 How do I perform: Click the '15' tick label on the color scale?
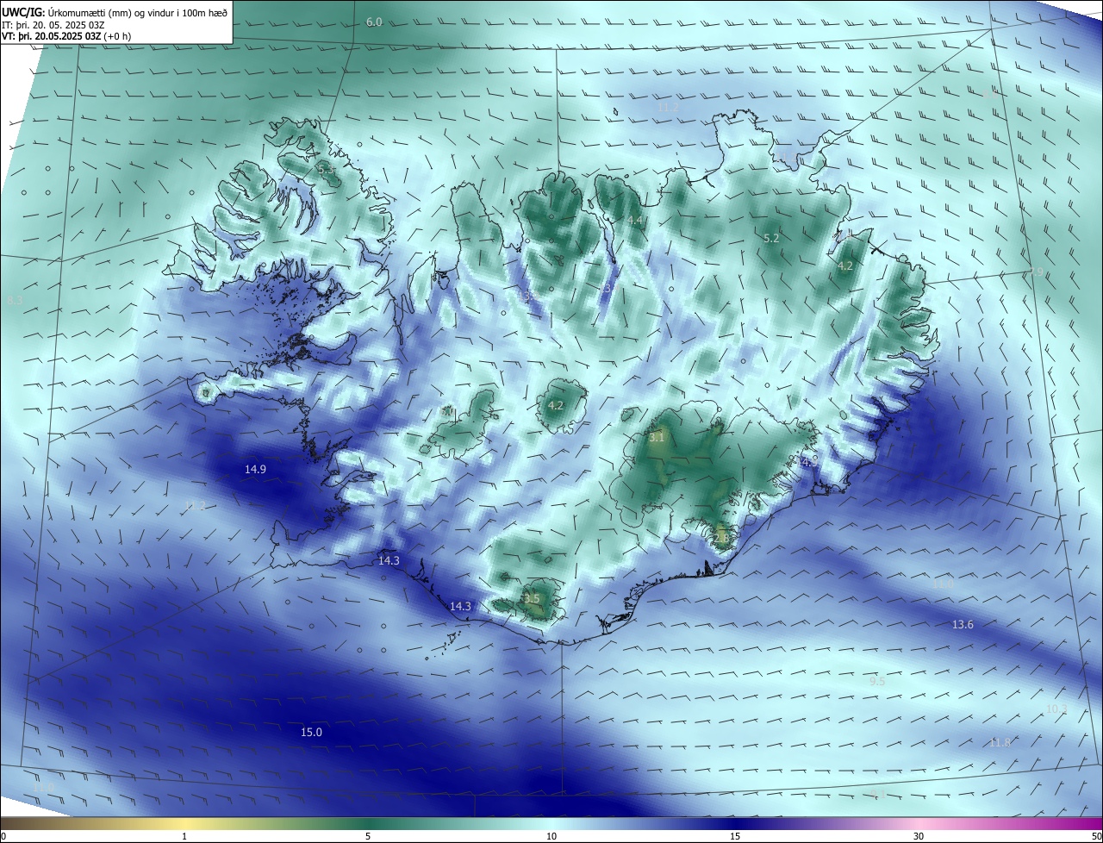(735, 836)
